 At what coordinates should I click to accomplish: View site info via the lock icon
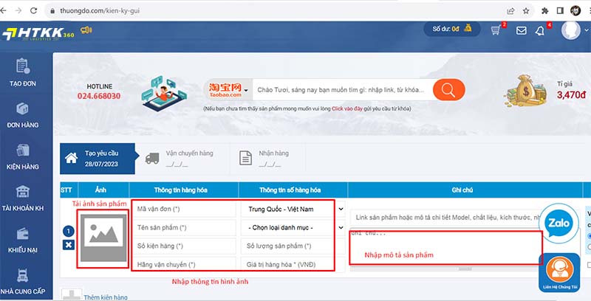(x=52, y=11)
